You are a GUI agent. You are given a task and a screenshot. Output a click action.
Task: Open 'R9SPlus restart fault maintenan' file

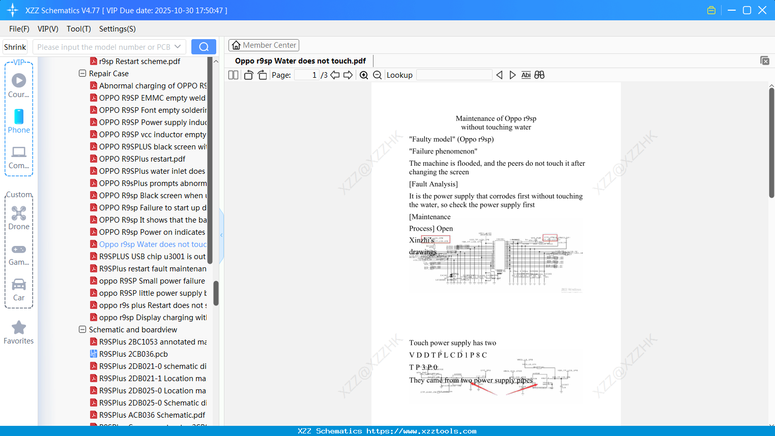point(149,268)
